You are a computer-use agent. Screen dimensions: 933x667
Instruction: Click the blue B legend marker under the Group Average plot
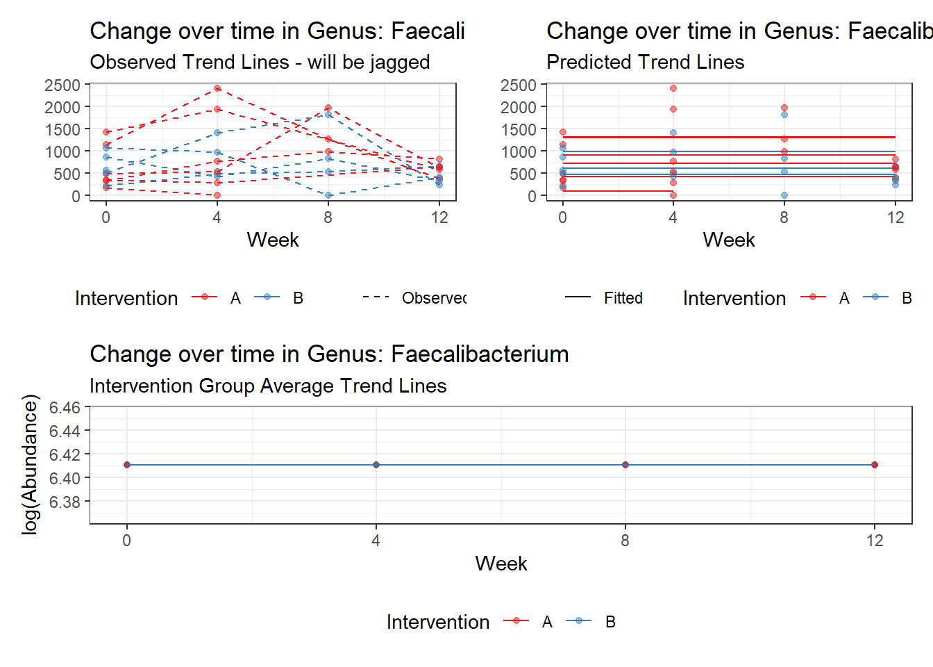pos(579,621)
